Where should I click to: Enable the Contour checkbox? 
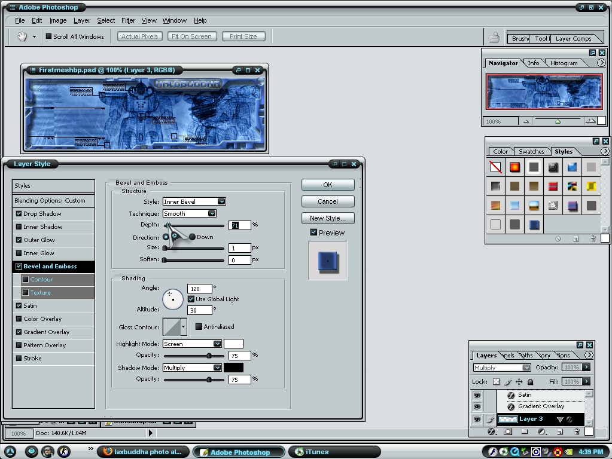(26, 280)
